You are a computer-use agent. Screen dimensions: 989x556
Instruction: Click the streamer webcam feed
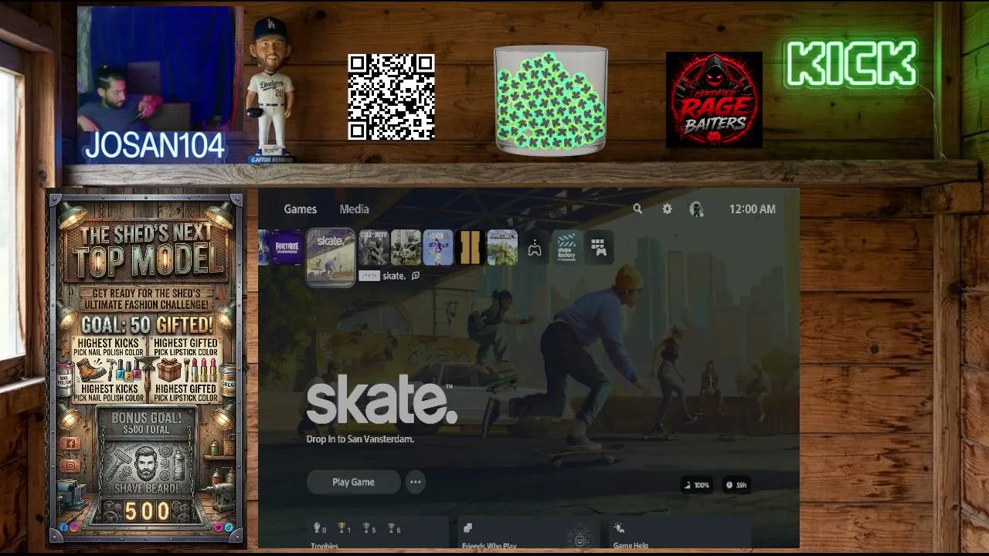[160, 69]
